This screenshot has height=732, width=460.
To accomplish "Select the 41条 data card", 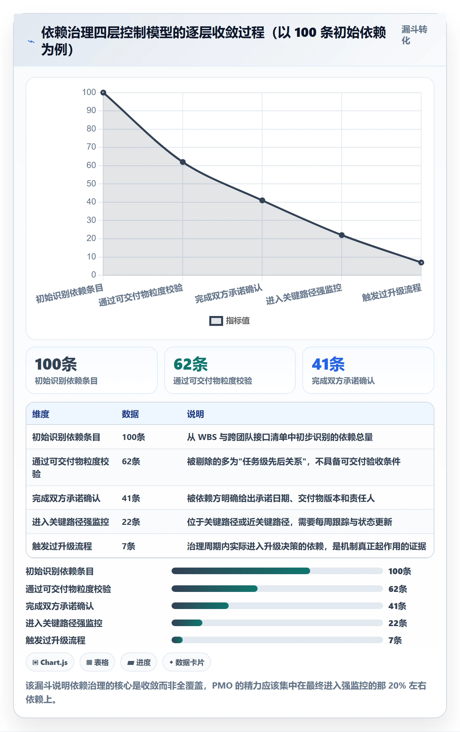I will [x=368, y=370].
